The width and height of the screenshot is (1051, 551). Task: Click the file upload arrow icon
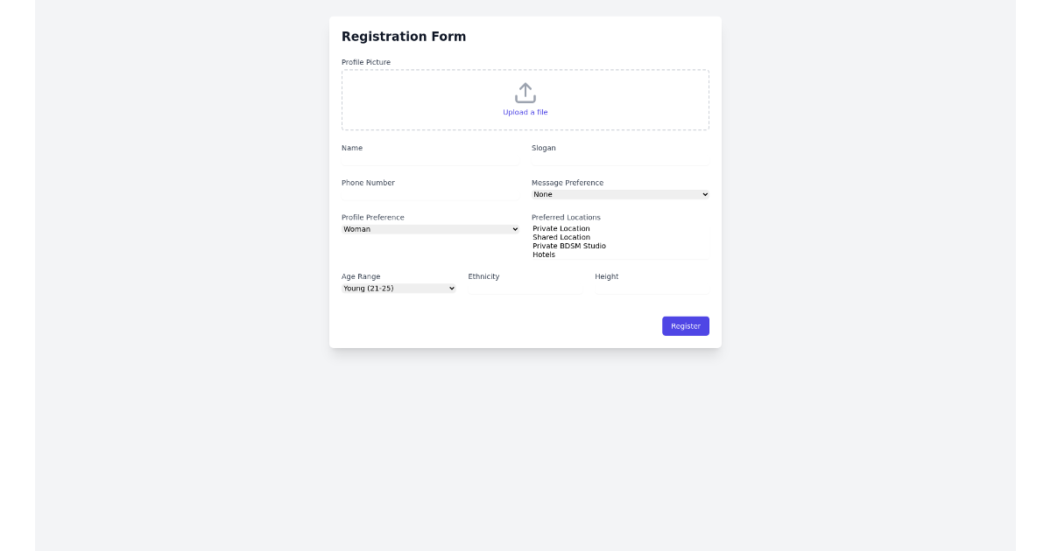(525, 91)
